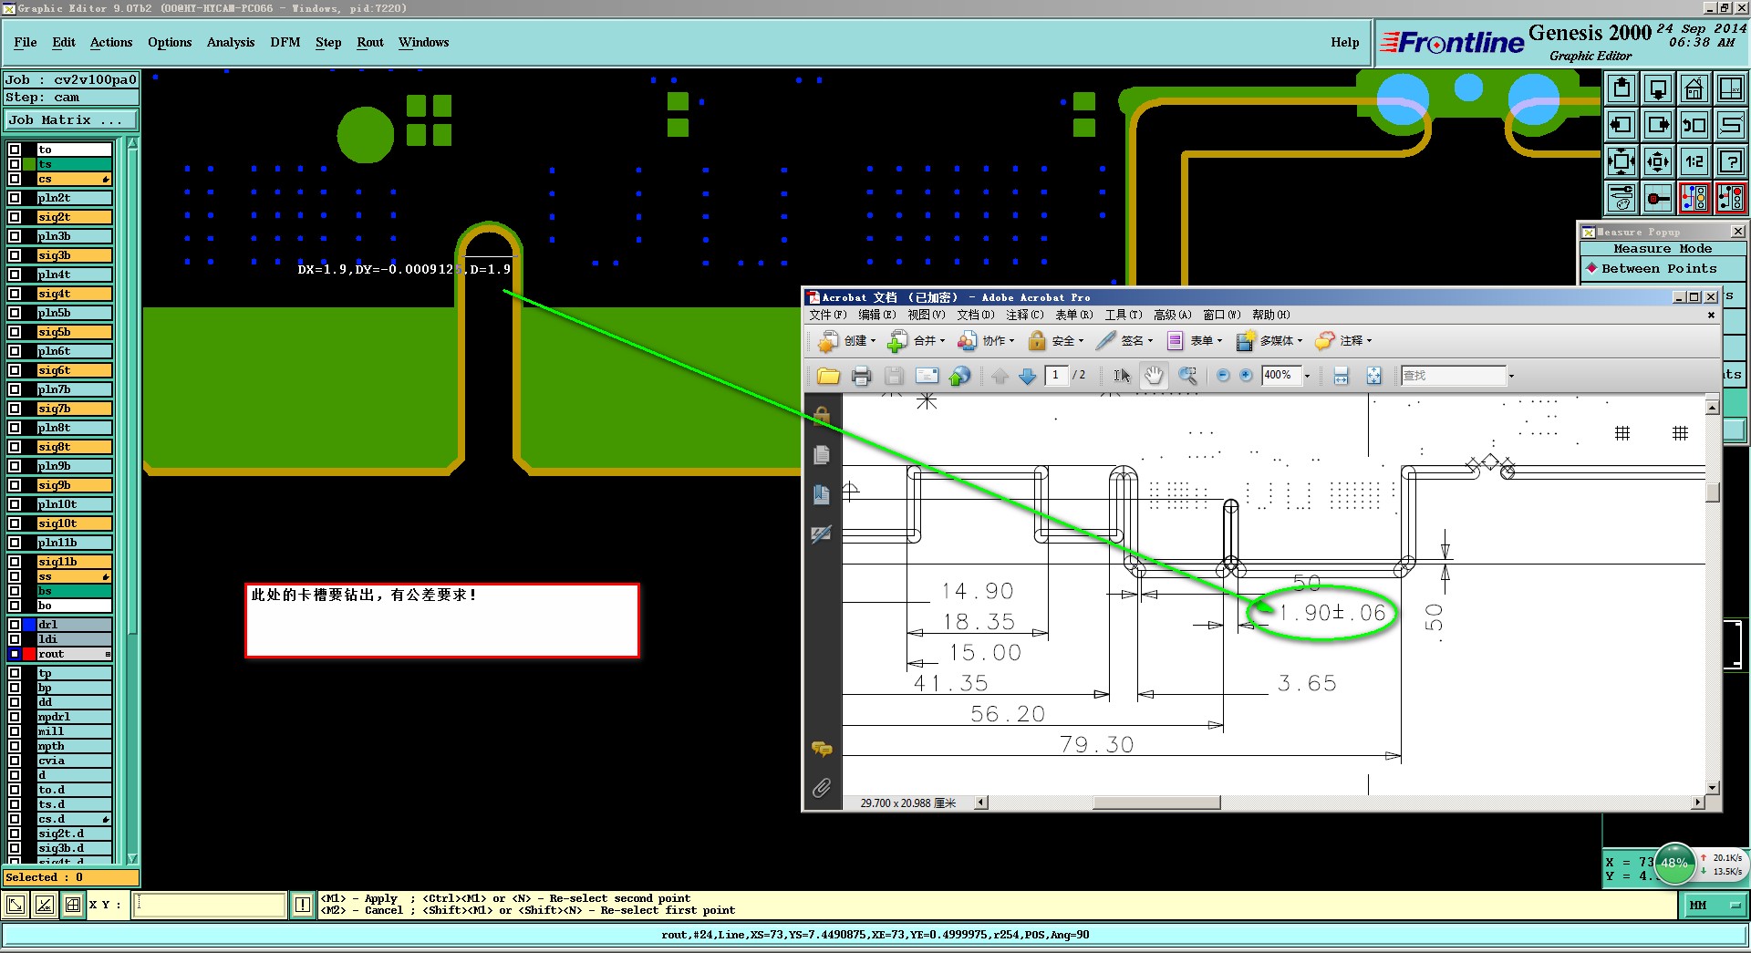Click the Acrobat print icon
Viewport: 1751px width, 953px height.
pos(861,376)
